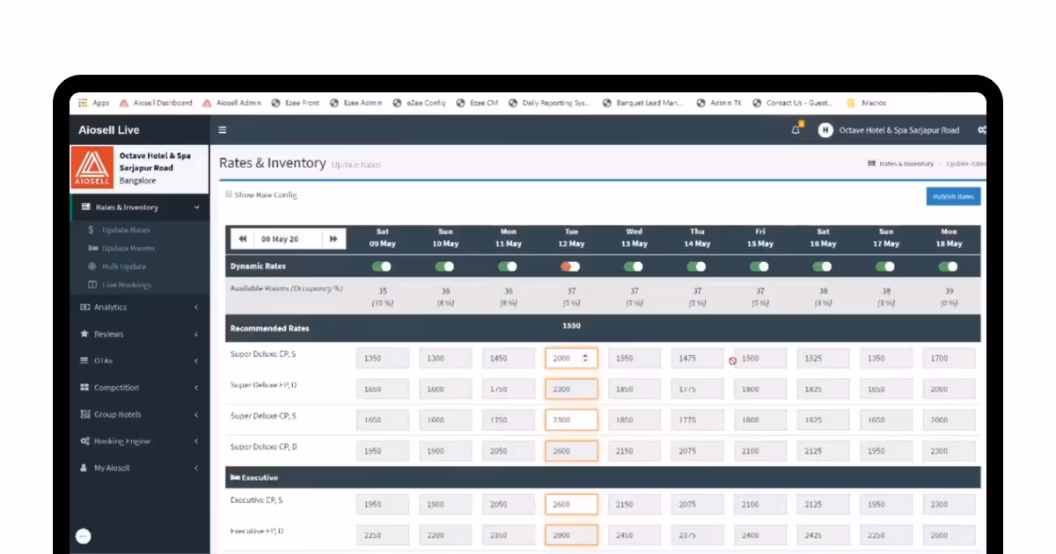Click the Group Hotels building icon
This screenshot has width=1056, height=554.
85,414
